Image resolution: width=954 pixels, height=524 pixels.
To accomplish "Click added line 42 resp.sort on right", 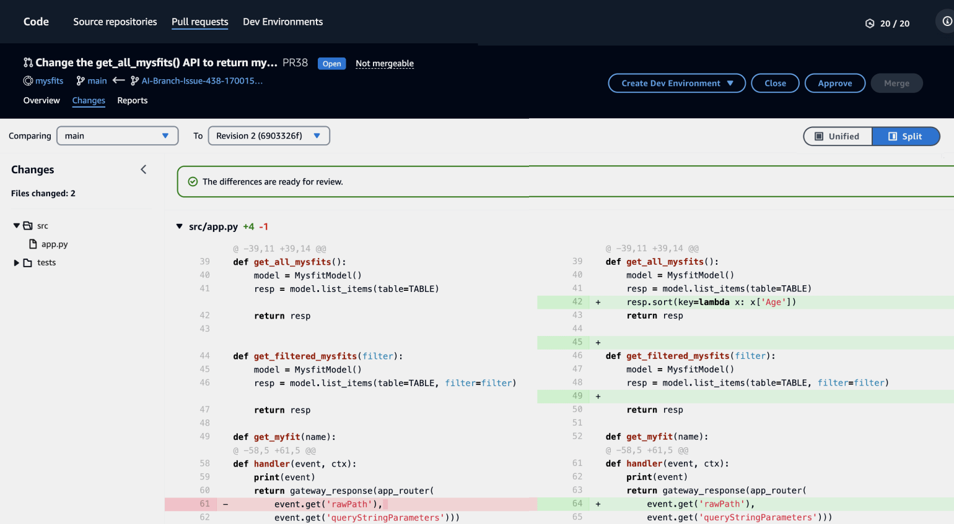I will (x=746, y=302).
